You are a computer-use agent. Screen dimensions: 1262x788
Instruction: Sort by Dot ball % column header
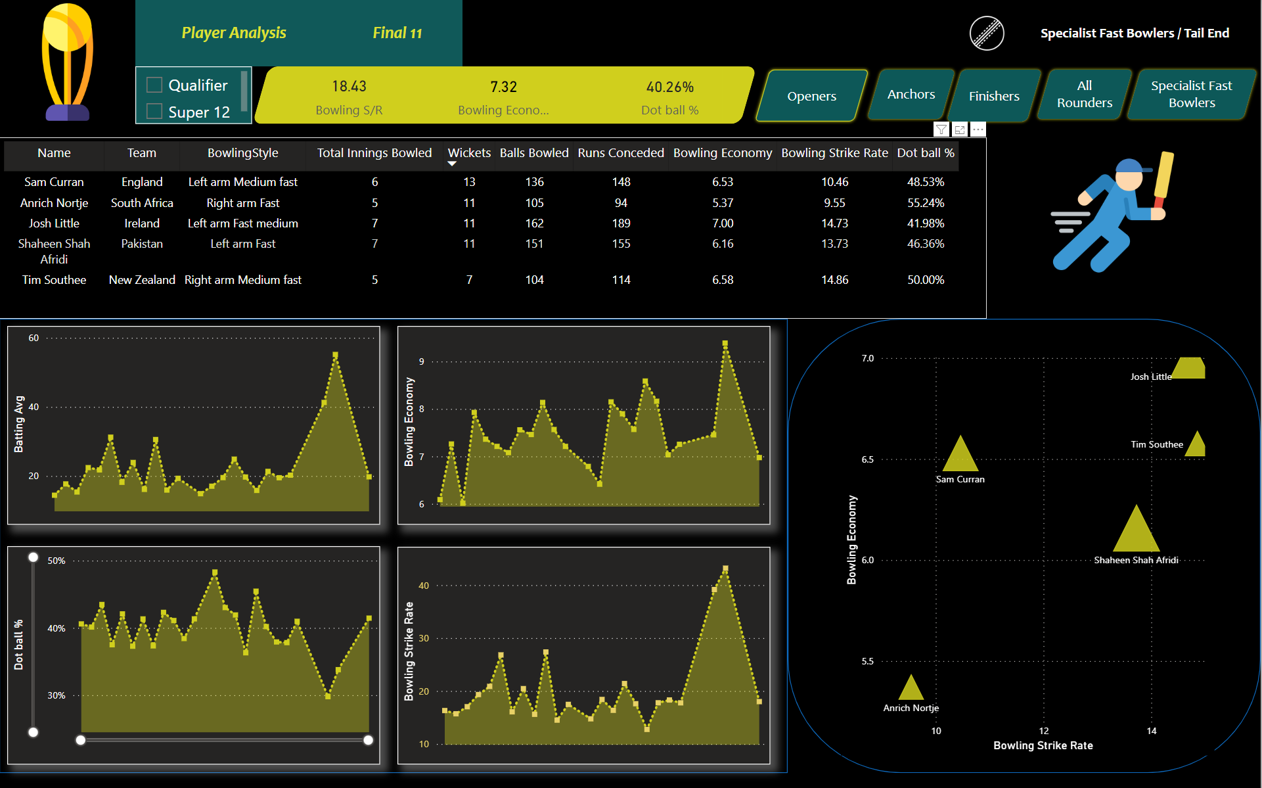click(x=925, y=153)
